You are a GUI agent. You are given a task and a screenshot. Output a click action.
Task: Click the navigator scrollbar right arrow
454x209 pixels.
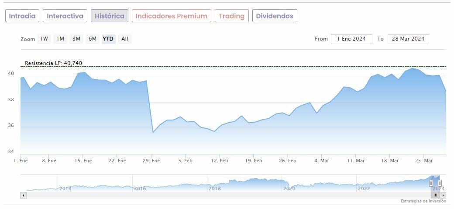coord(444,195)
